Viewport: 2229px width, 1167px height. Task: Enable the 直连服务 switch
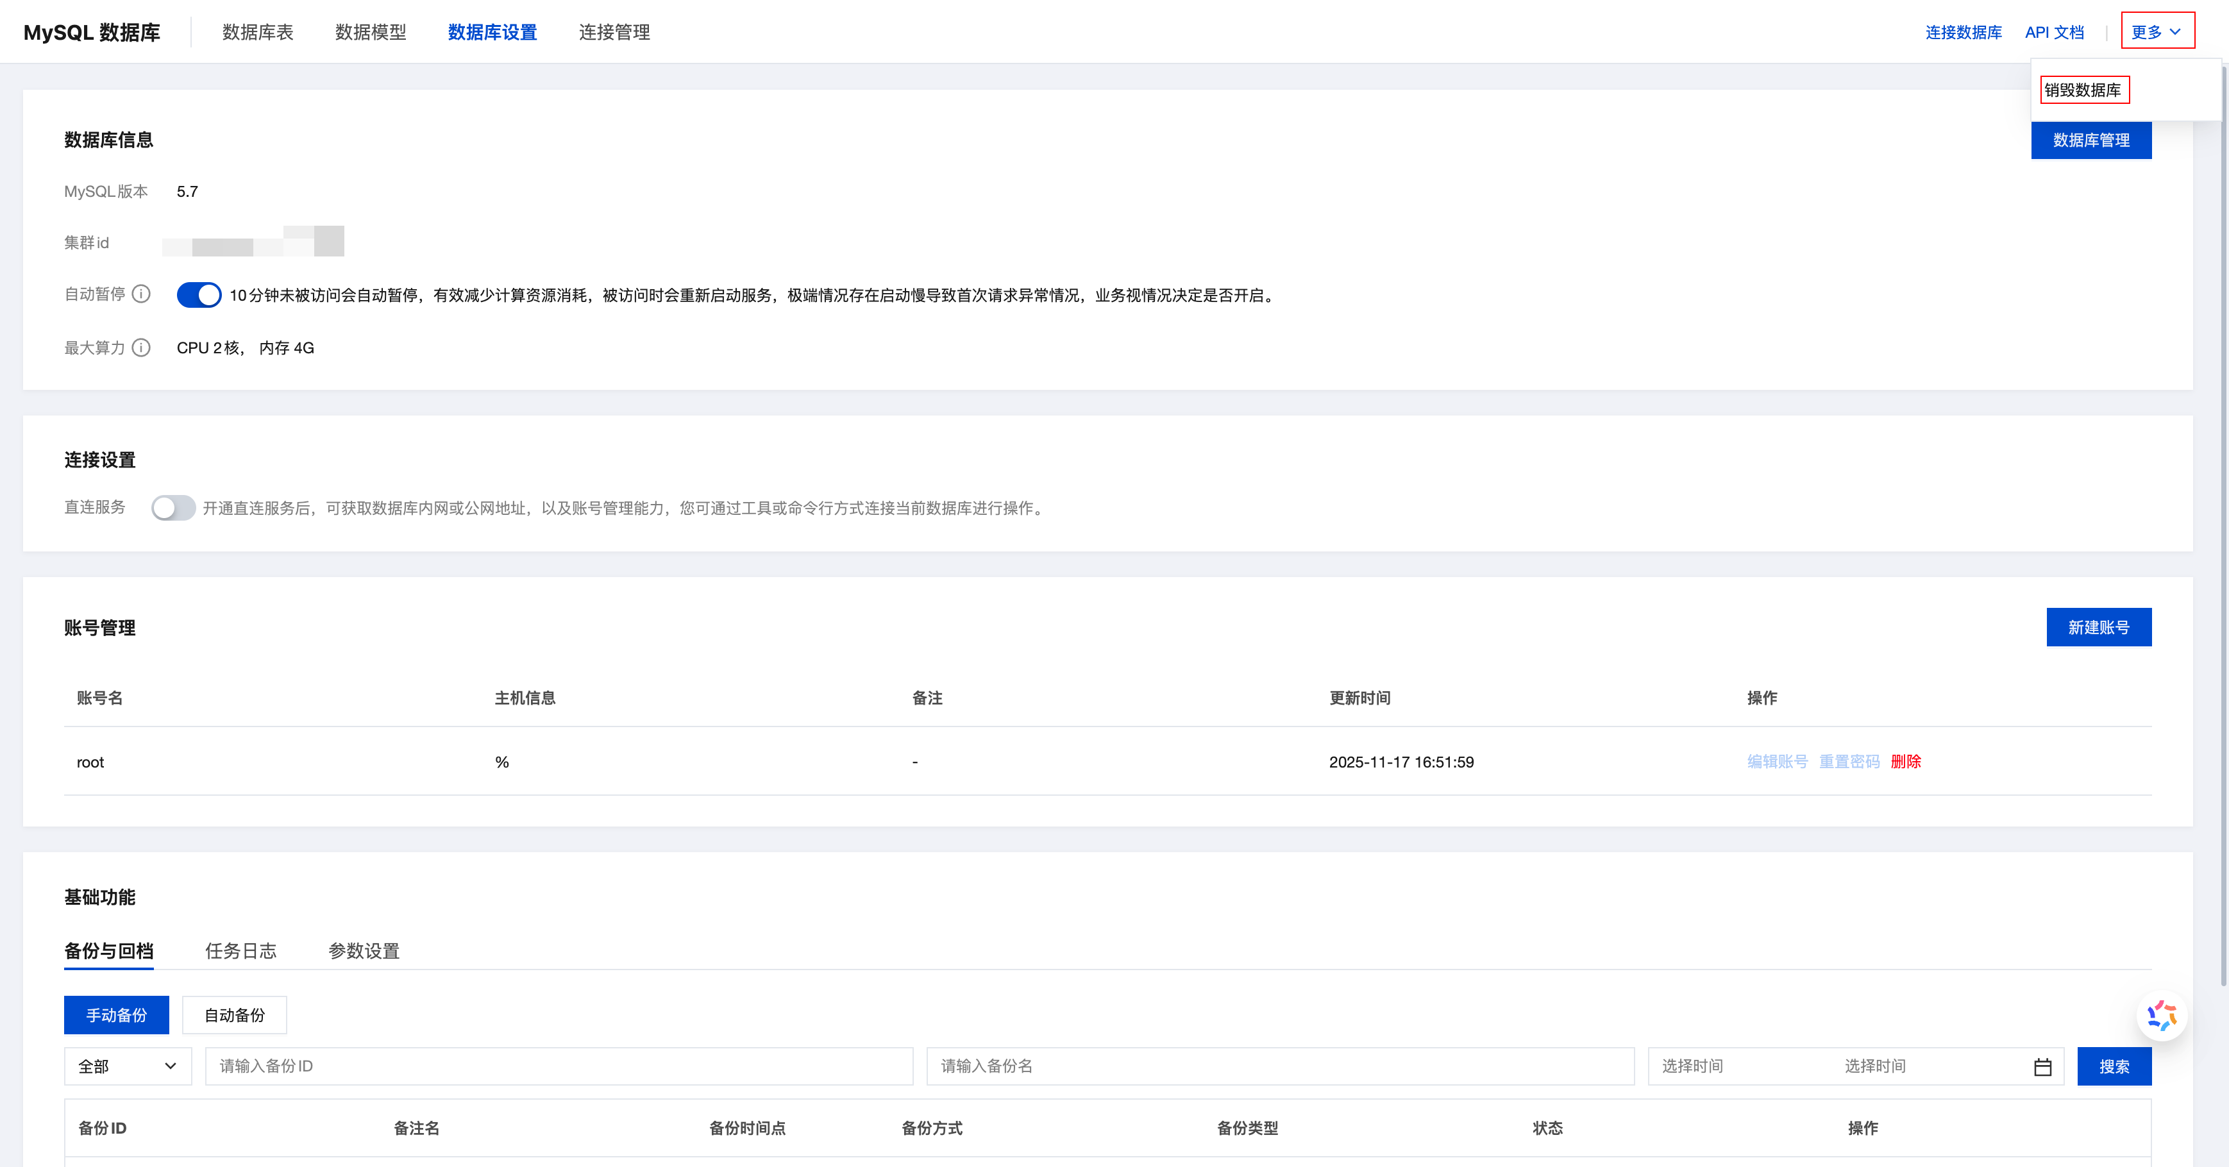pyautogui.click(x=173, y=508)
